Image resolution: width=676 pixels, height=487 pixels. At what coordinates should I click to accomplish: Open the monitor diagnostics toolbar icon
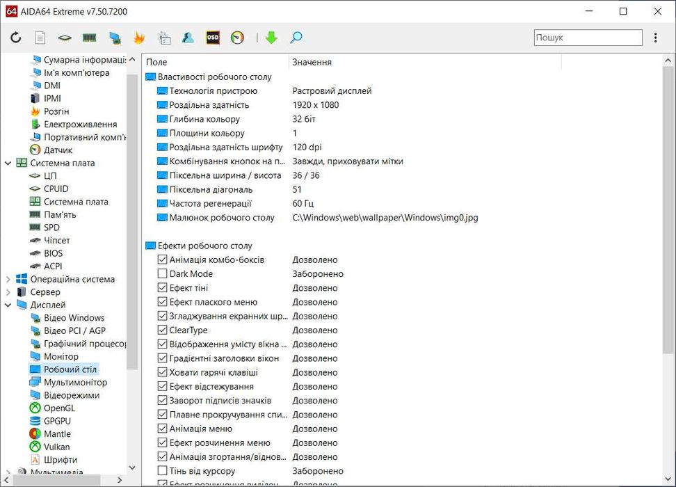pyautogui.click(x=115, y=38)
